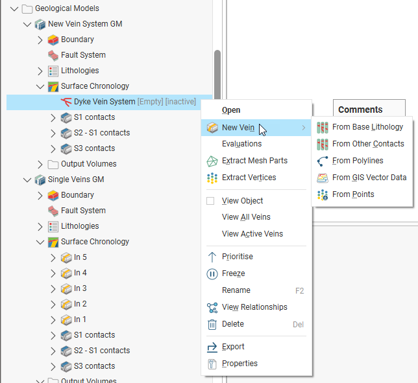Click the Extract Mesh Parts icon
The height and width of the screenshot is (383, 418).
click(212, 161)
